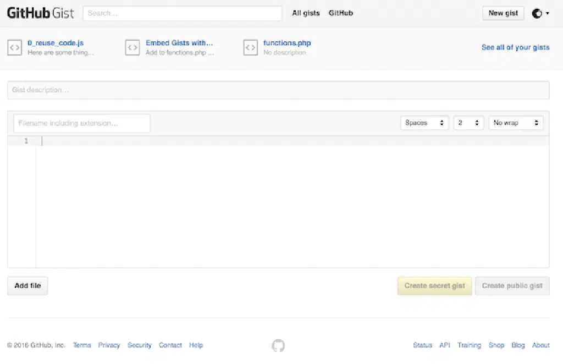Click code icon beside 0_reuse_code.js
Screen dimensions: 563x364
coord(15,48)
